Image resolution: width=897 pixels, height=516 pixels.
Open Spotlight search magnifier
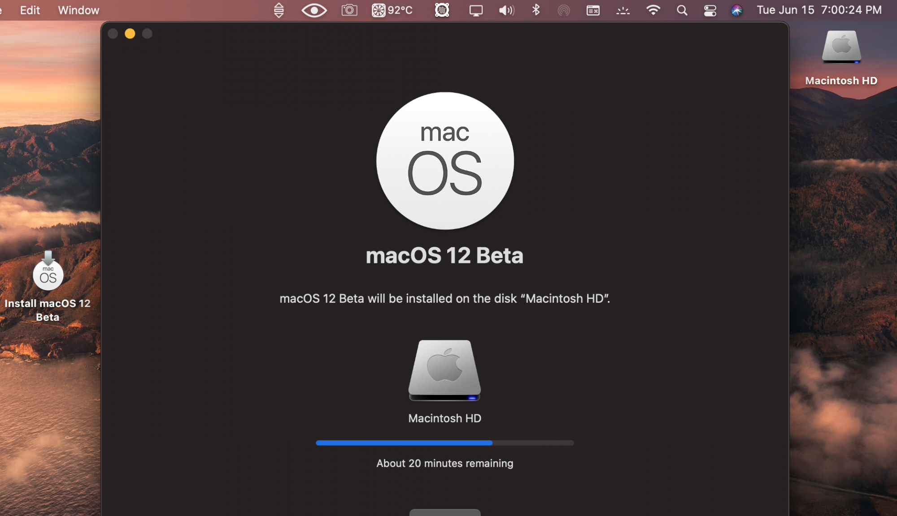pyautogui.click(x=682, y=10)
